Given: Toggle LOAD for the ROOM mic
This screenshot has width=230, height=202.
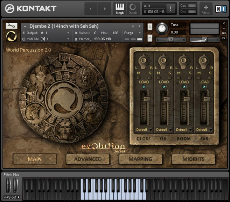Looking at the screenshot, I should 184,87.
